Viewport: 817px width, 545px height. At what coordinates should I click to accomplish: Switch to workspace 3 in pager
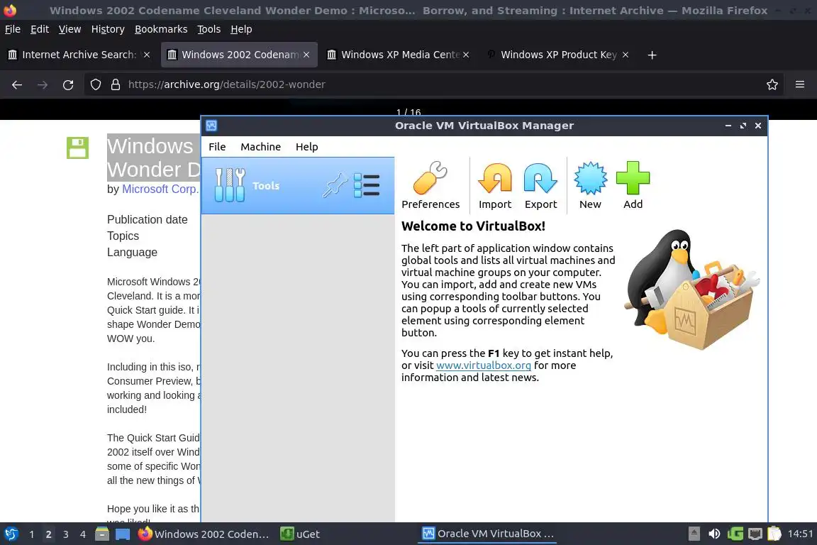coord(66,534)
